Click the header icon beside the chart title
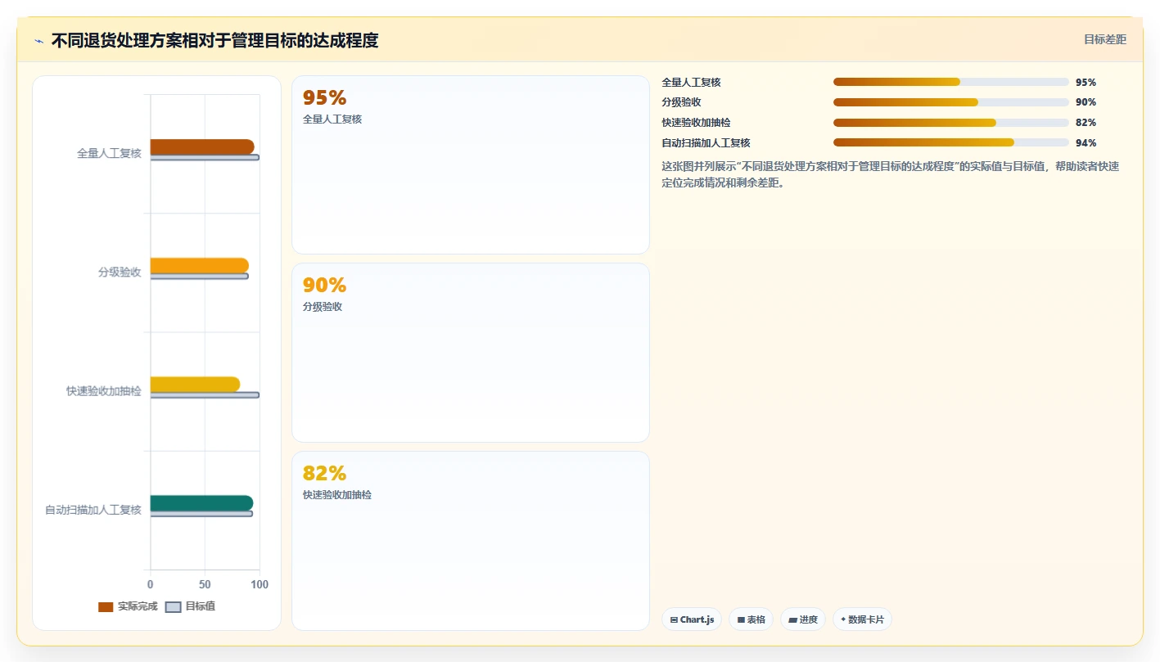This screenshot has width=1160, height=662. [38, 41]
